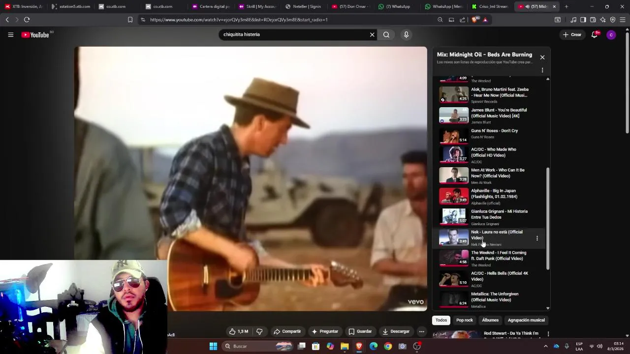The height and width of the screenshot is (354, 630).
Task: Start voice search with the microphone
Action: 406,34
